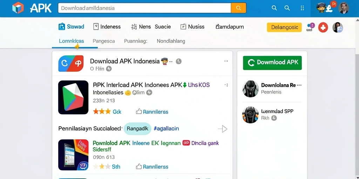Click the plus icon beside Rkh
The height and width of the screenshot is (179, 359).
pos(274,118)
